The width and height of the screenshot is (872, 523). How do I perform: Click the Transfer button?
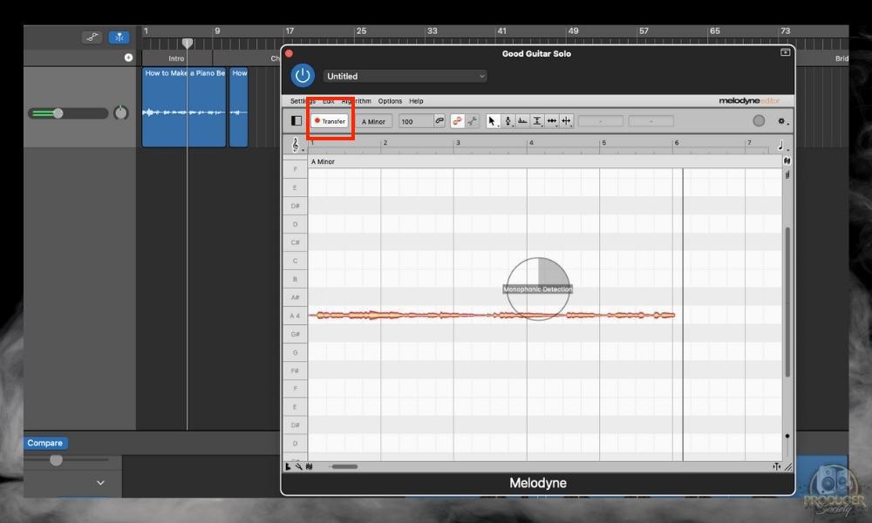[330, 120]
